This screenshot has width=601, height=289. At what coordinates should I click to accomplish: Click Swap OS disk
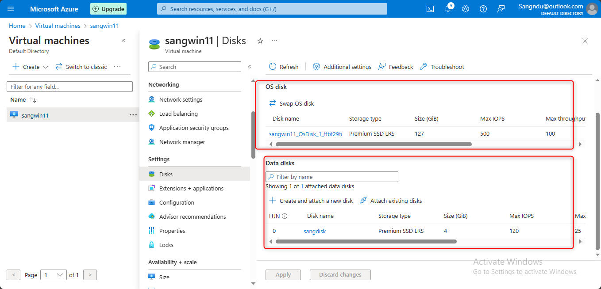click(292, 103)
